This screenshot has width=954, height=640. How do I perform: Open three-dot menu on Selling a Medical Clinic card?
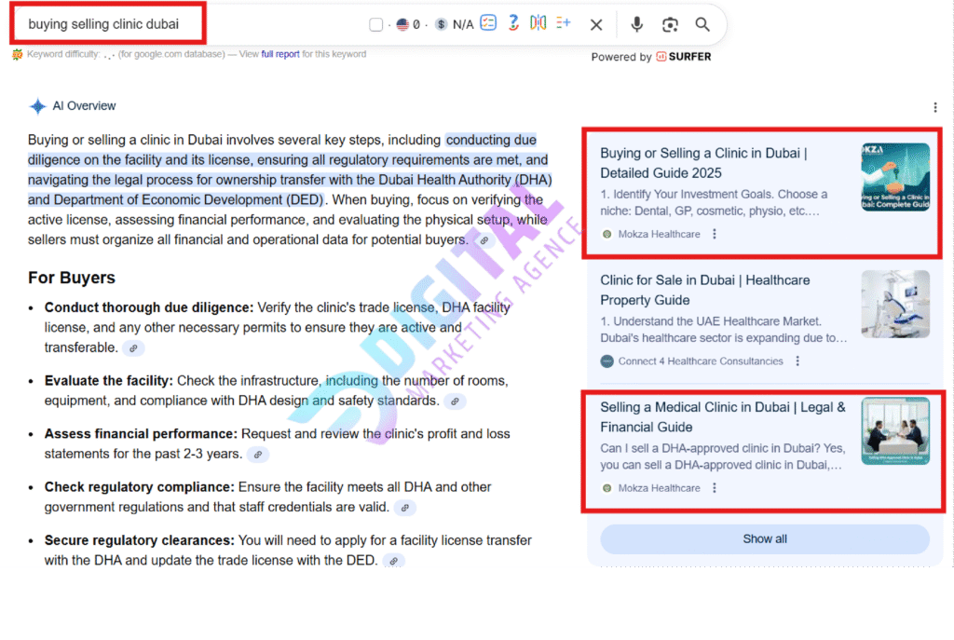(x=715, y=488)
